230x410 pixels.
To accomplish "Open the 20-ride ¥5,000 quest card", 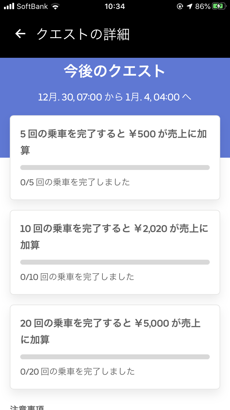I will pos(115,331).
